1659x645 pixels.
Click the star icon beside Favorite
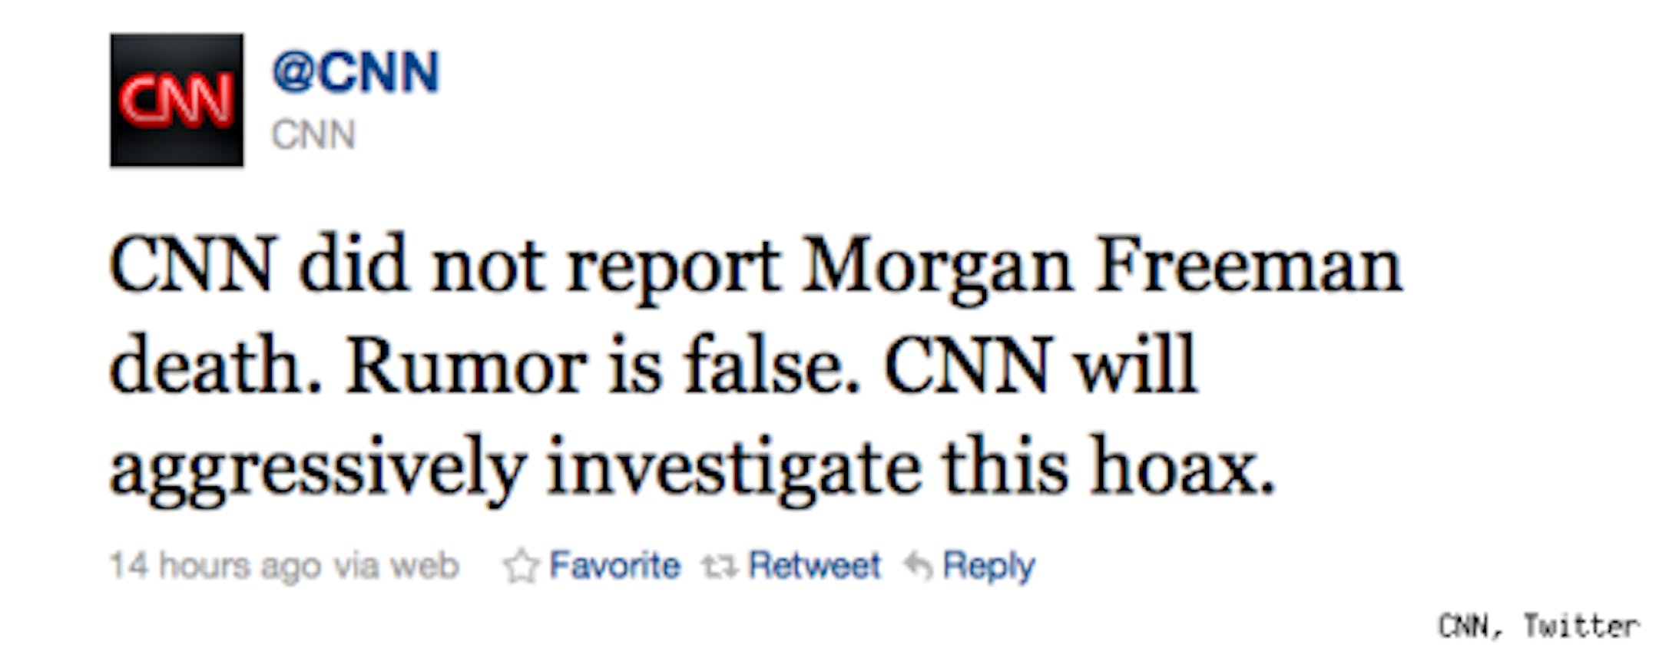point(521,567)
